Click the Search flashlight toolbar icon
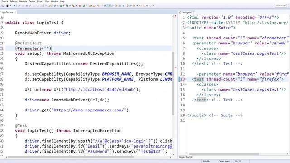The width and height of the screenshot is (290, 163). pos(98,6)
